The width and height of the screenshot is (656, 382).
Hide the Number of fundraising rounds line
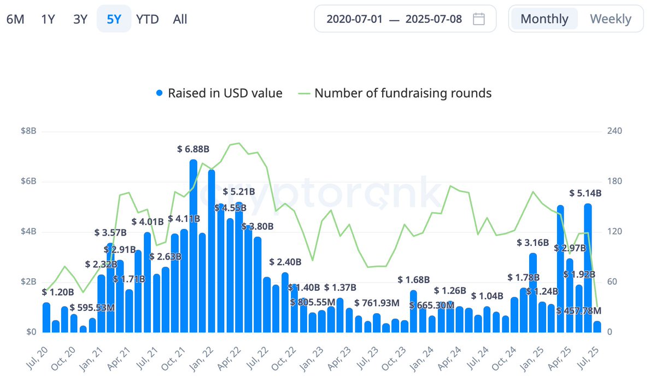pyautogui.click(x=403, y=93)
